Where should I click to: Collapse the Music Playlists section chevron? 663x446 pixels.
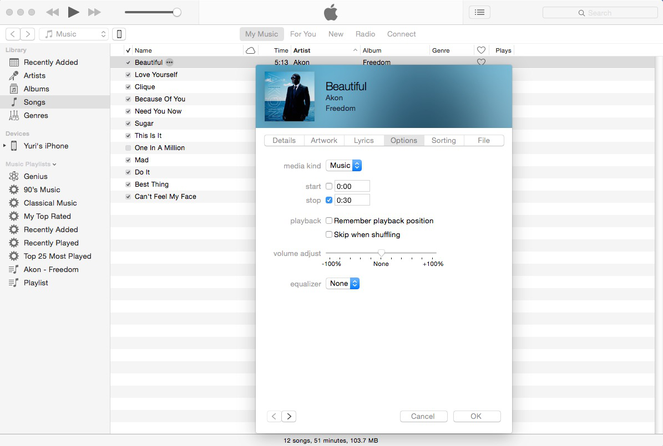point(54,165)
